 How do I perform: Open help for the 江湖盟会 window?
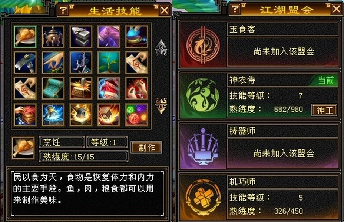click(235, 9)
